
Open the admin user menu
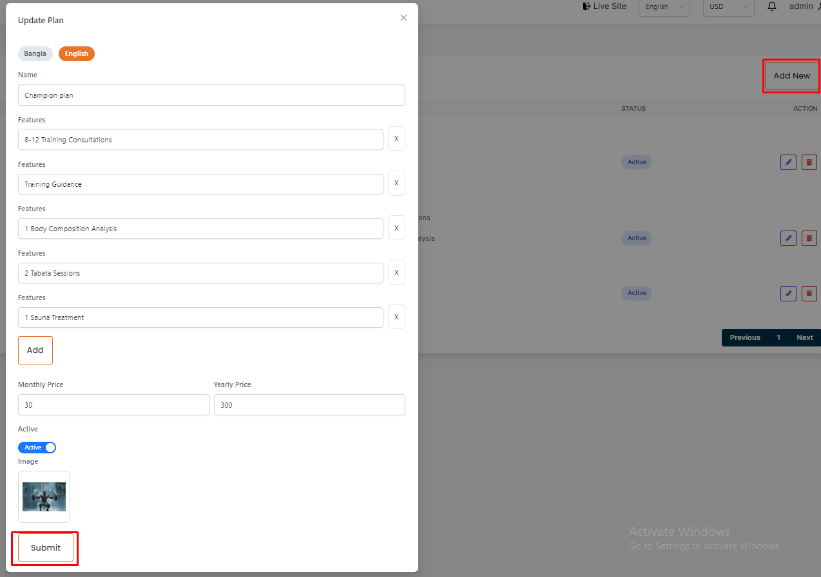coord(803,6)
